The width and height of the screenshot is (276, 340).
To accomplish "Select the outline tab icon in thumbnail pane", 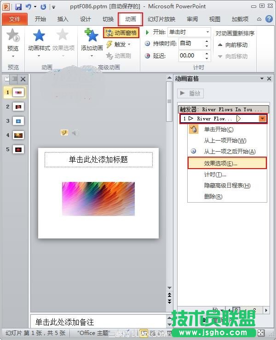I will tap(15, 79).
